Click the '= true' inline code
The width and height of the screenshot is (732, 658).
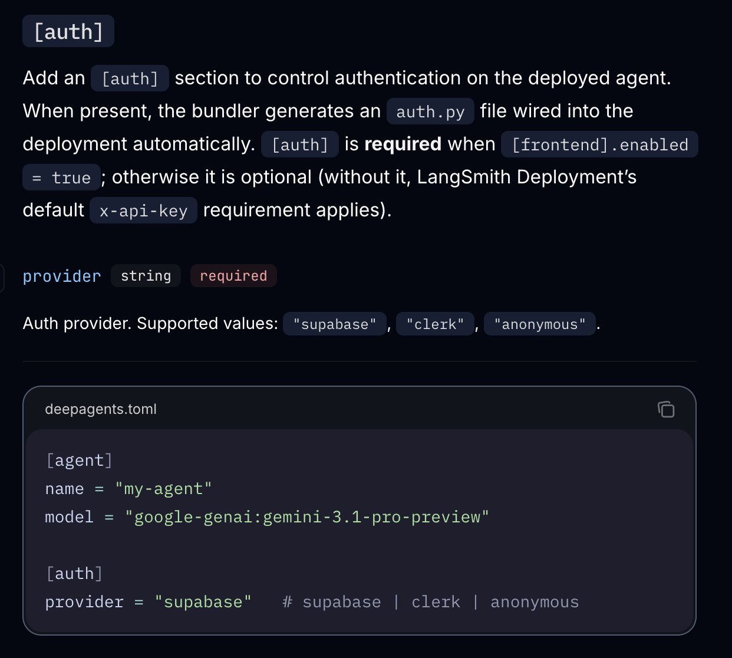[61, 177]
